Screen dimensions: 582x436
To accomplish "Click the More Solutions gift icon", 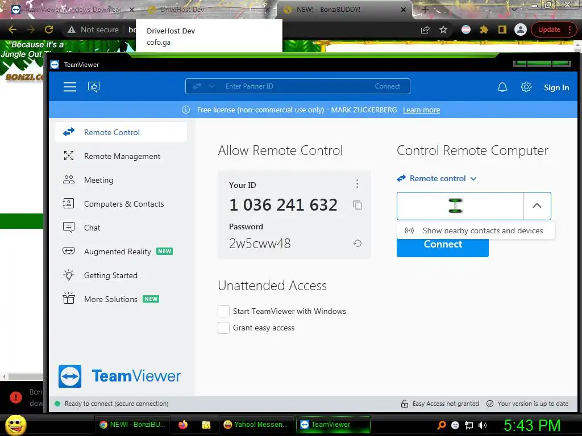I will 69,298.
